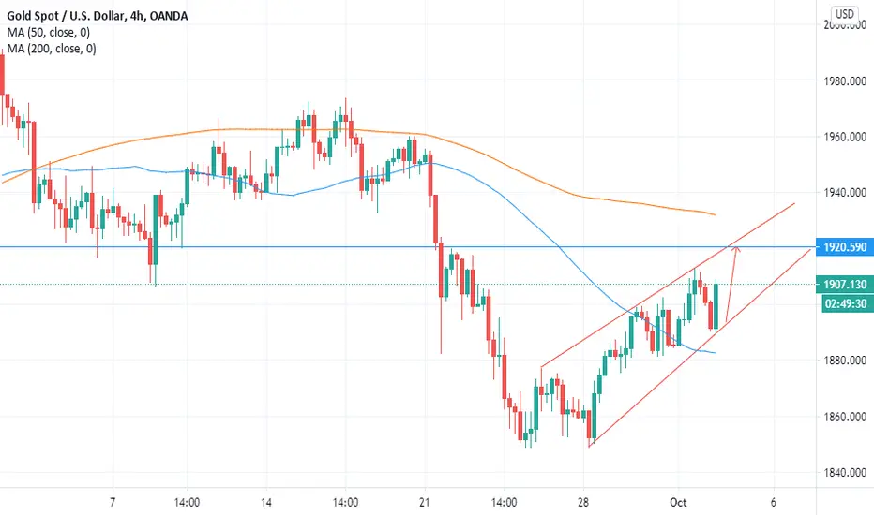Click the 1980.000 price scale label
Image resolution: width=874 pixels, height=515 pixels.
coord(845,81)
